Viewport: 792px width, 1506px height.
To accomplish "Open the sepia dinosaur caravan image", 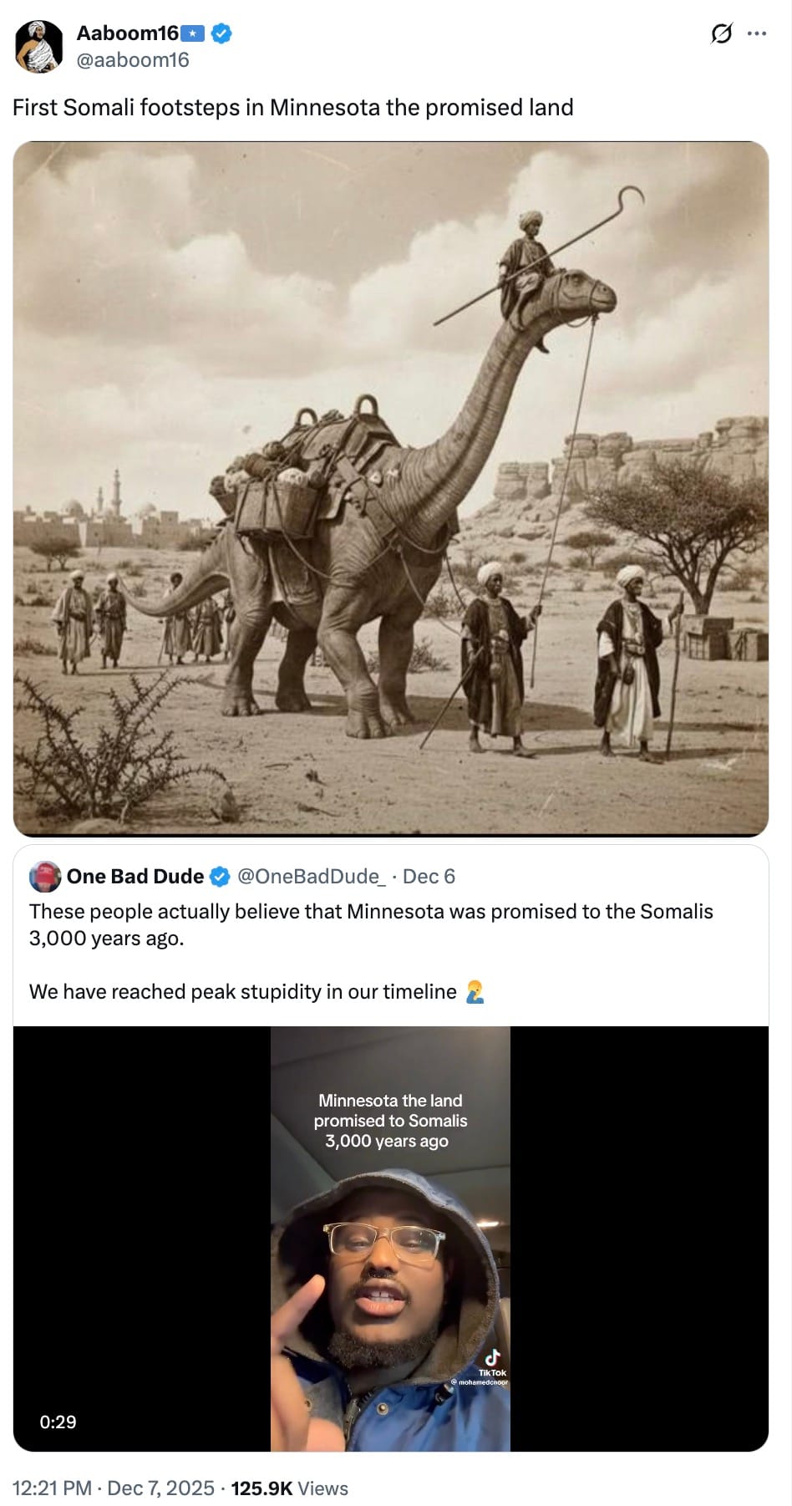I will pyautogui.click(x=391, y=489).
